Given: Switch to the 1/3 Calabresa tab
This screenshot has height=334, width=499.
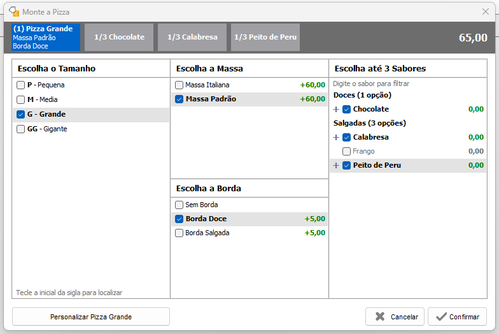Looking at the screenshot, I should click(x=192, y=37).
